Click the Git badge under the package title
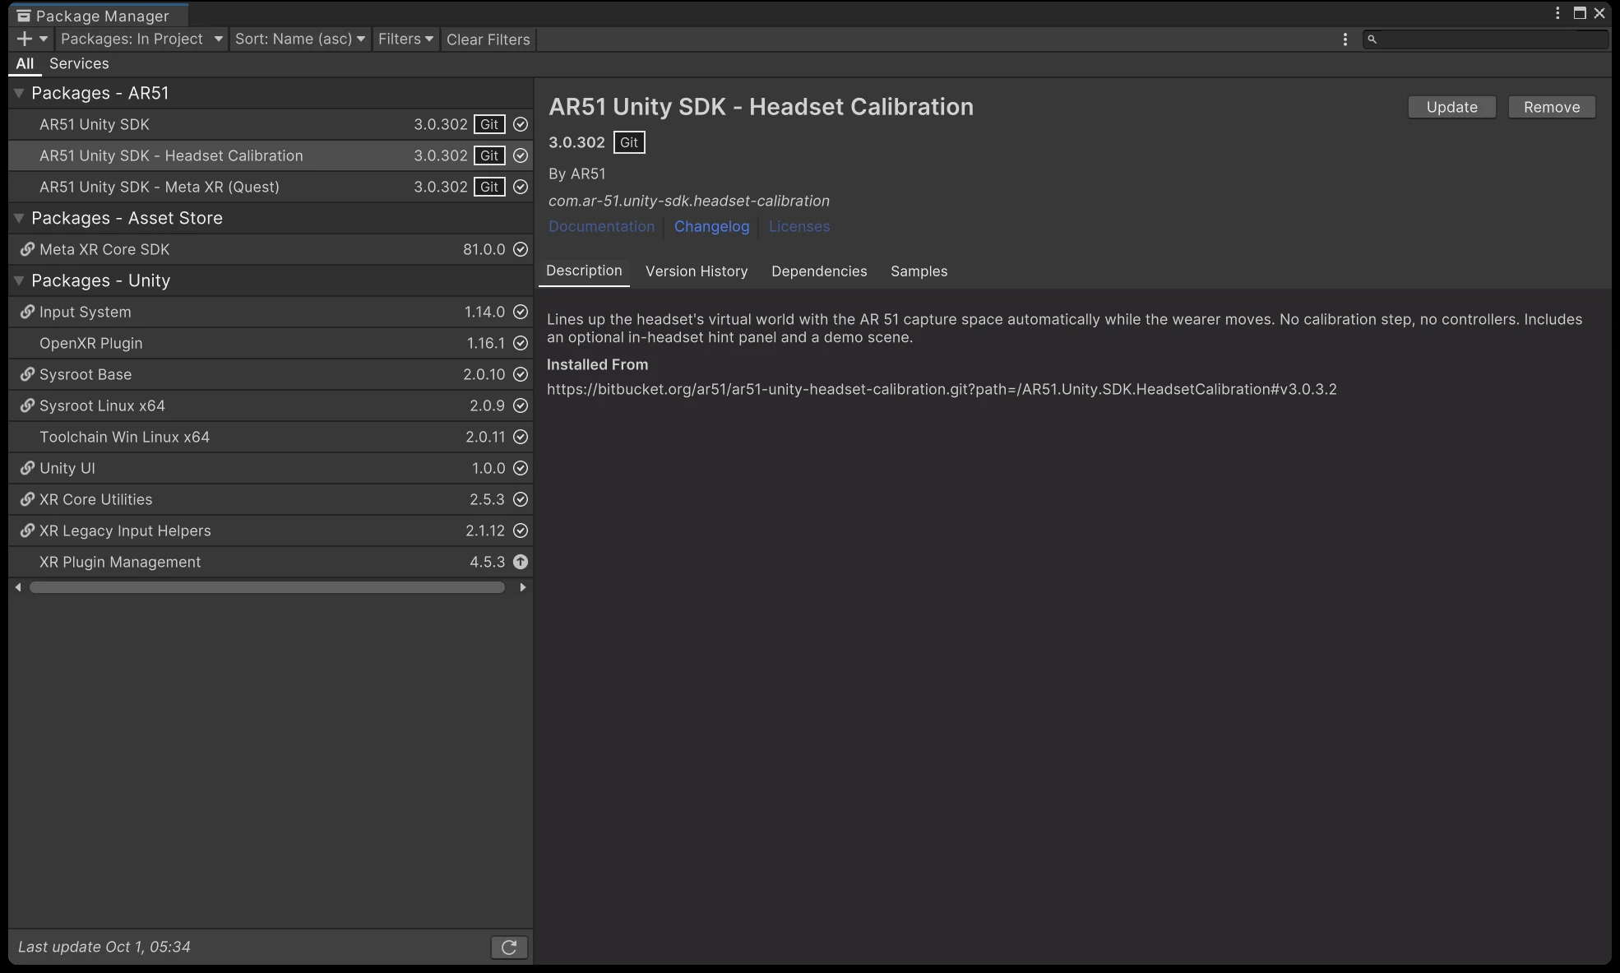This screenshot has width=1620, height=973. coord(629,142)
